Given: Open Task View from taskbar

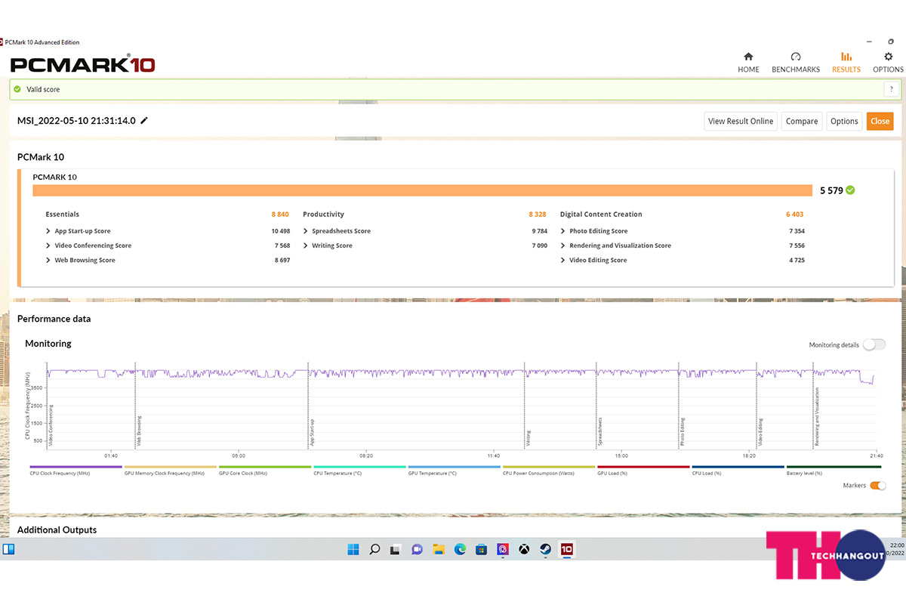Looking at the screenshot, I should [x=396, y=549].
